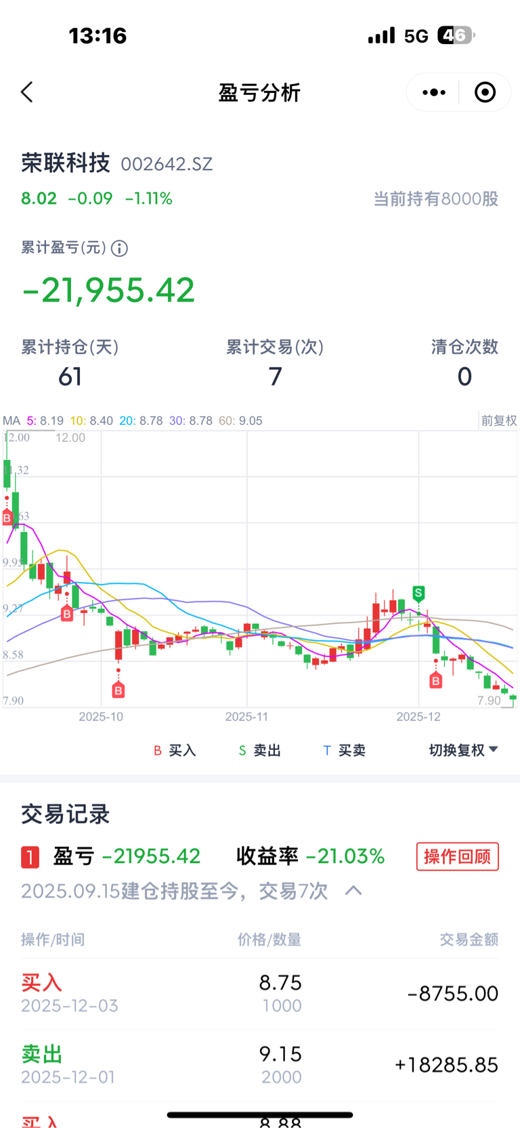
Task: Tap the MA 5 indicator value
Action: 45,421
